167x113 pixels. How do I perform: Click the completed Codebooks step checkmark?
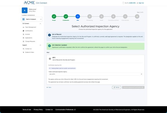pos(66,16)
